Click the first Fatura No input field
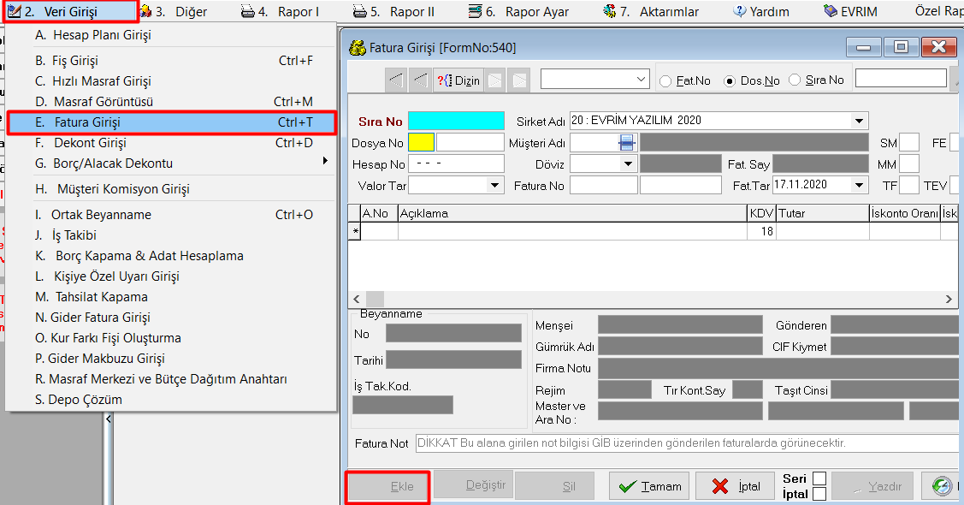Viewport: 964px width, 505px height. coord(604,185)
